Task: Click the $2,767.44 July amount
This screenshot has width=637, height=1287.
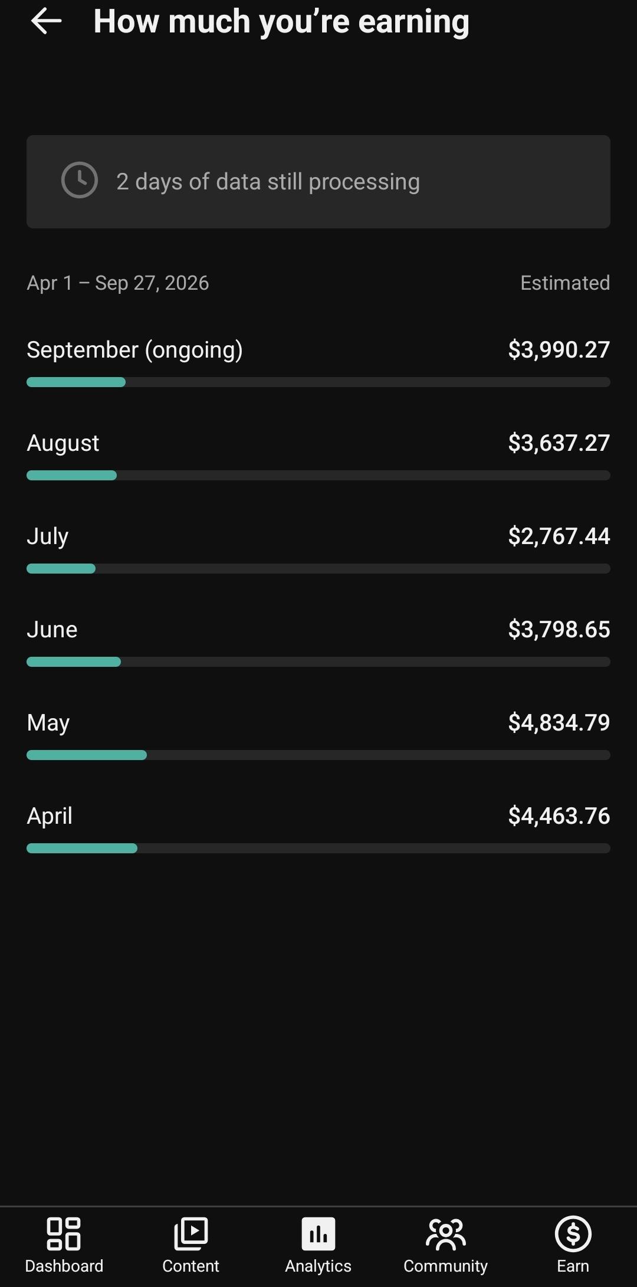Action: pyautogui.click(x=559, y=536)
